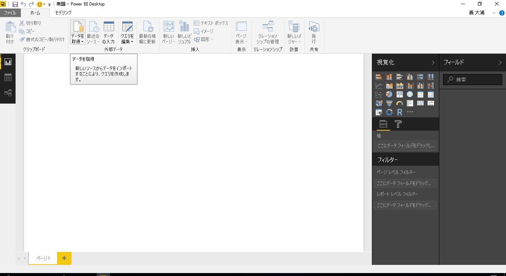Viewport: 506px width, 276px height.
Task: Select the clustered column chart visual
Action: pos(410,77)
